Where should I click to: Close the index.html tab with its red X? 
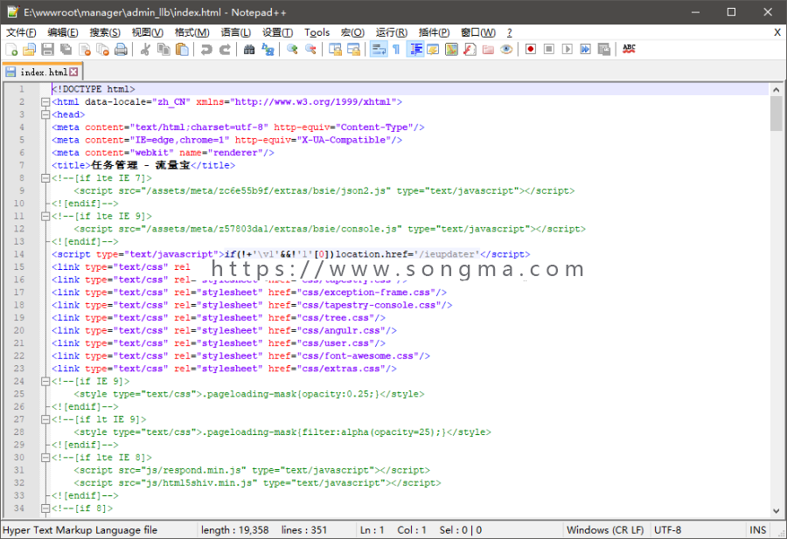73,73
